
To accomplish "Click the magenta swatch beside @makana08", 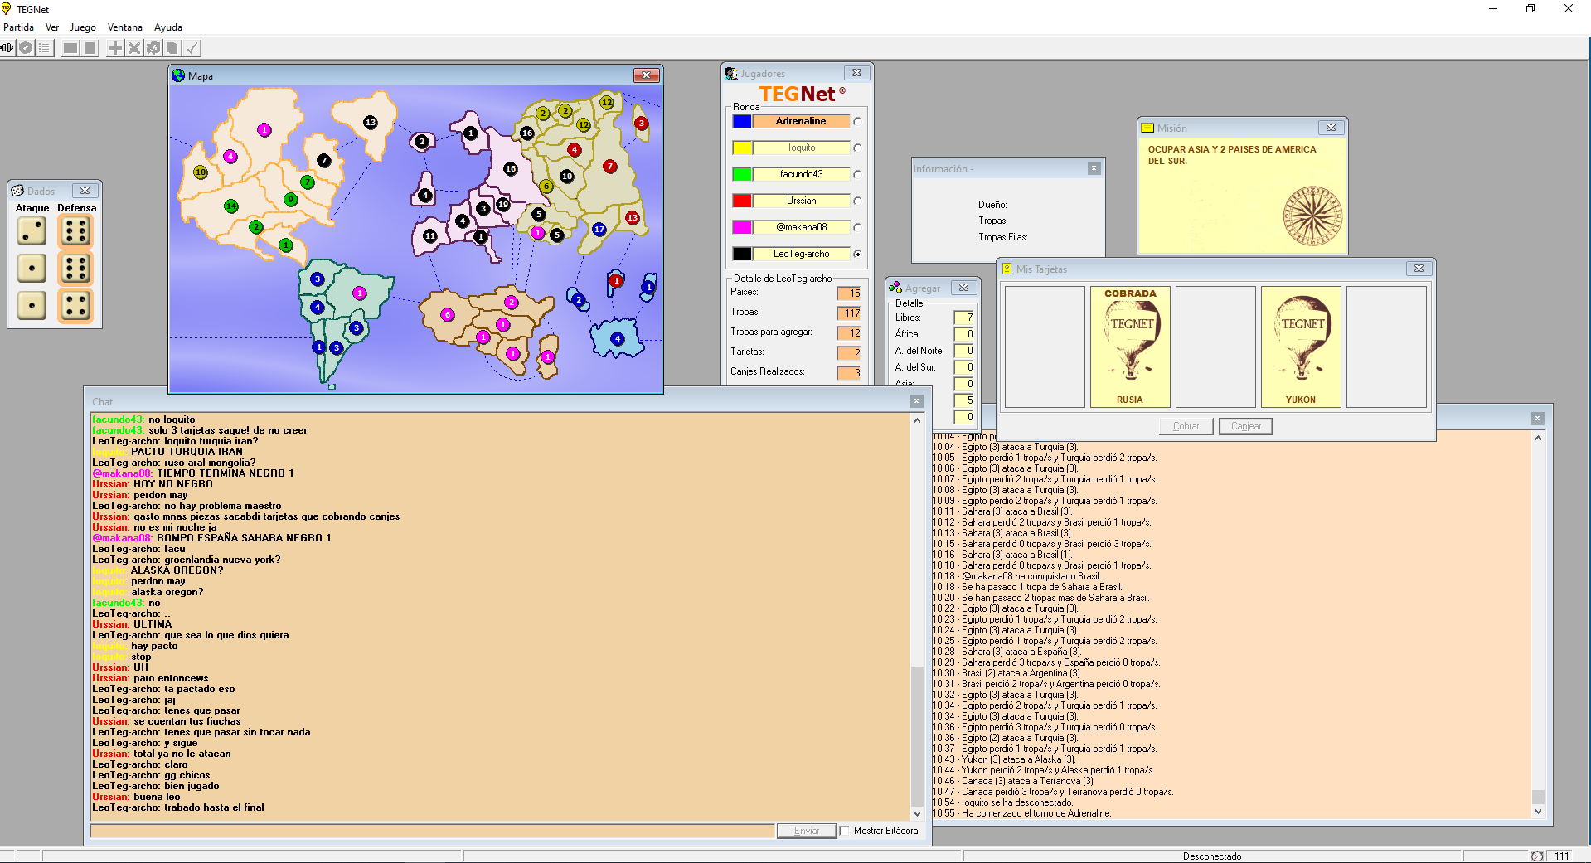I will point(742,227).
